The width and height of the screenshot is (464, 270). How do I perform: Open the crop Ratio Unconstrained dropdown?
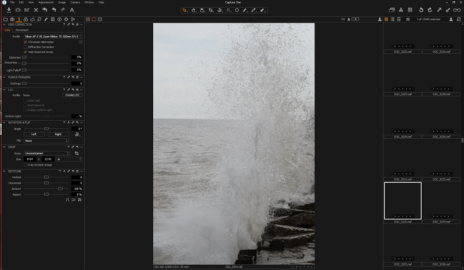[x=47, y=153]
